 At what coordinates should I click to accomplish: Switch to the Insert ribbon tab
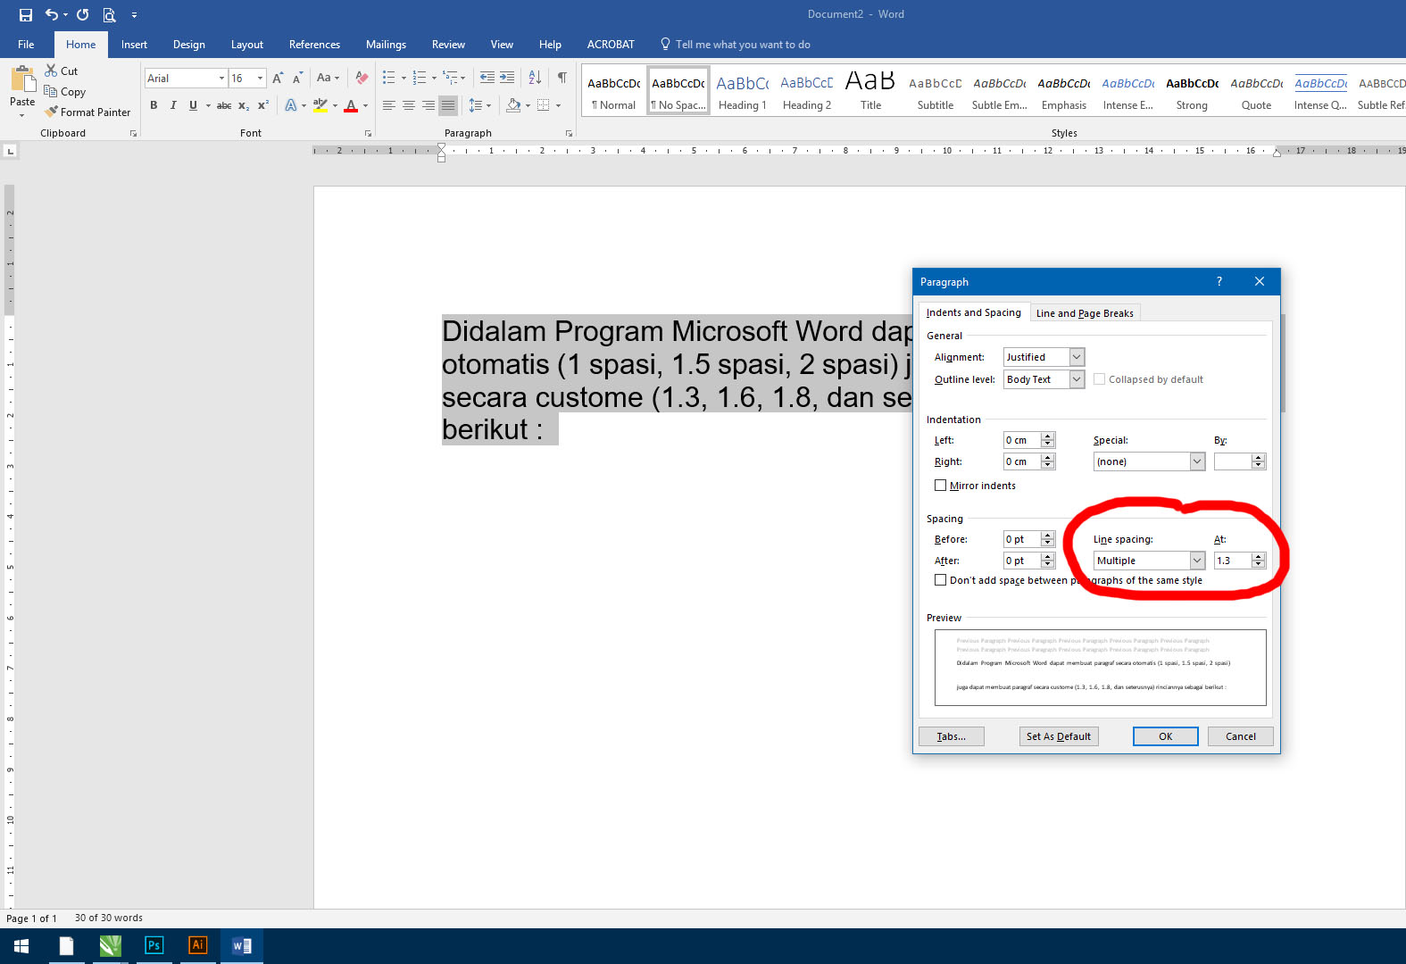point(134,45)
